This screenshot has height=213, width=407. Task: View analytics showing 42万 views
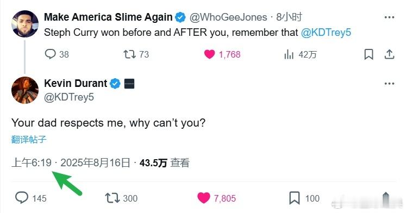click(x=300, y=54)
